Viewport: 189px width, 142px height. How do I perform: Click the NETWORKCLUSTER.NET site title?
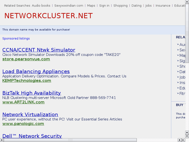(48, 16)
